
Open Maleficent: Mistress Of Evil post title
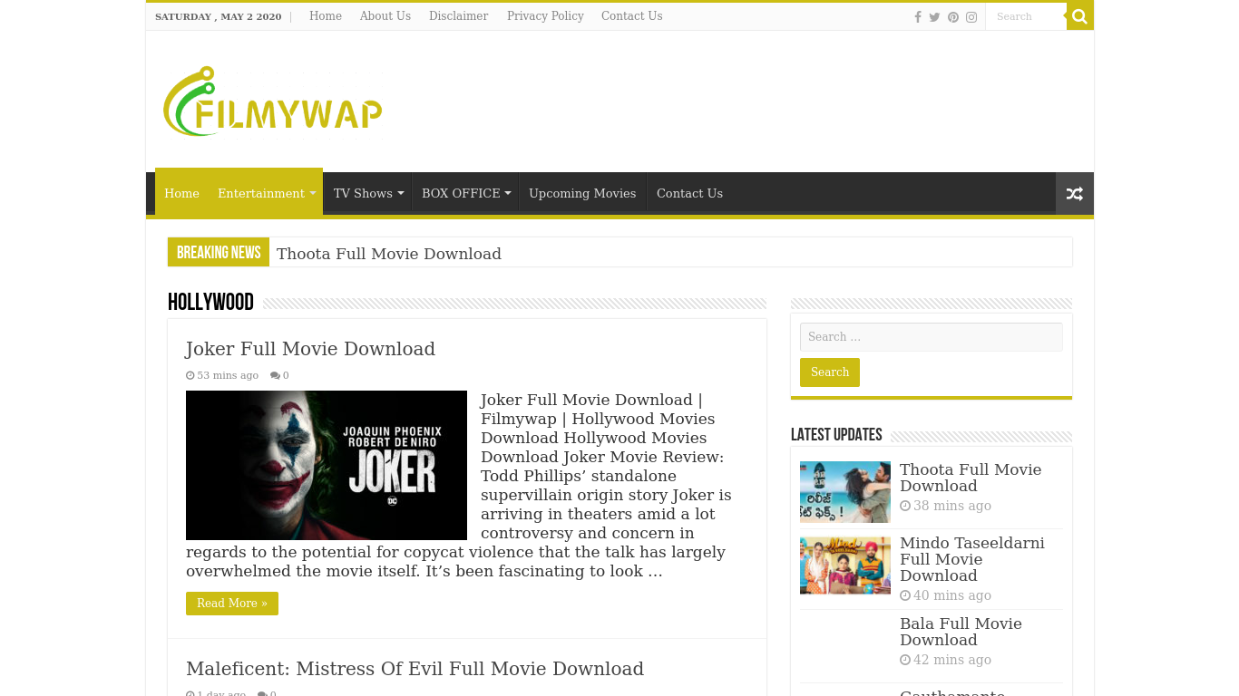(415, 669)
